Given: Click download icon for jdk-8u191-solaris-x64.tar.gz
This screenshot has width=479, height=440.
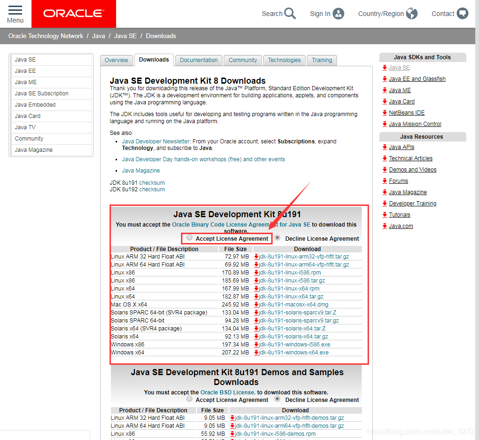Looking at the screenshot, I should click(x=256, y=337).
